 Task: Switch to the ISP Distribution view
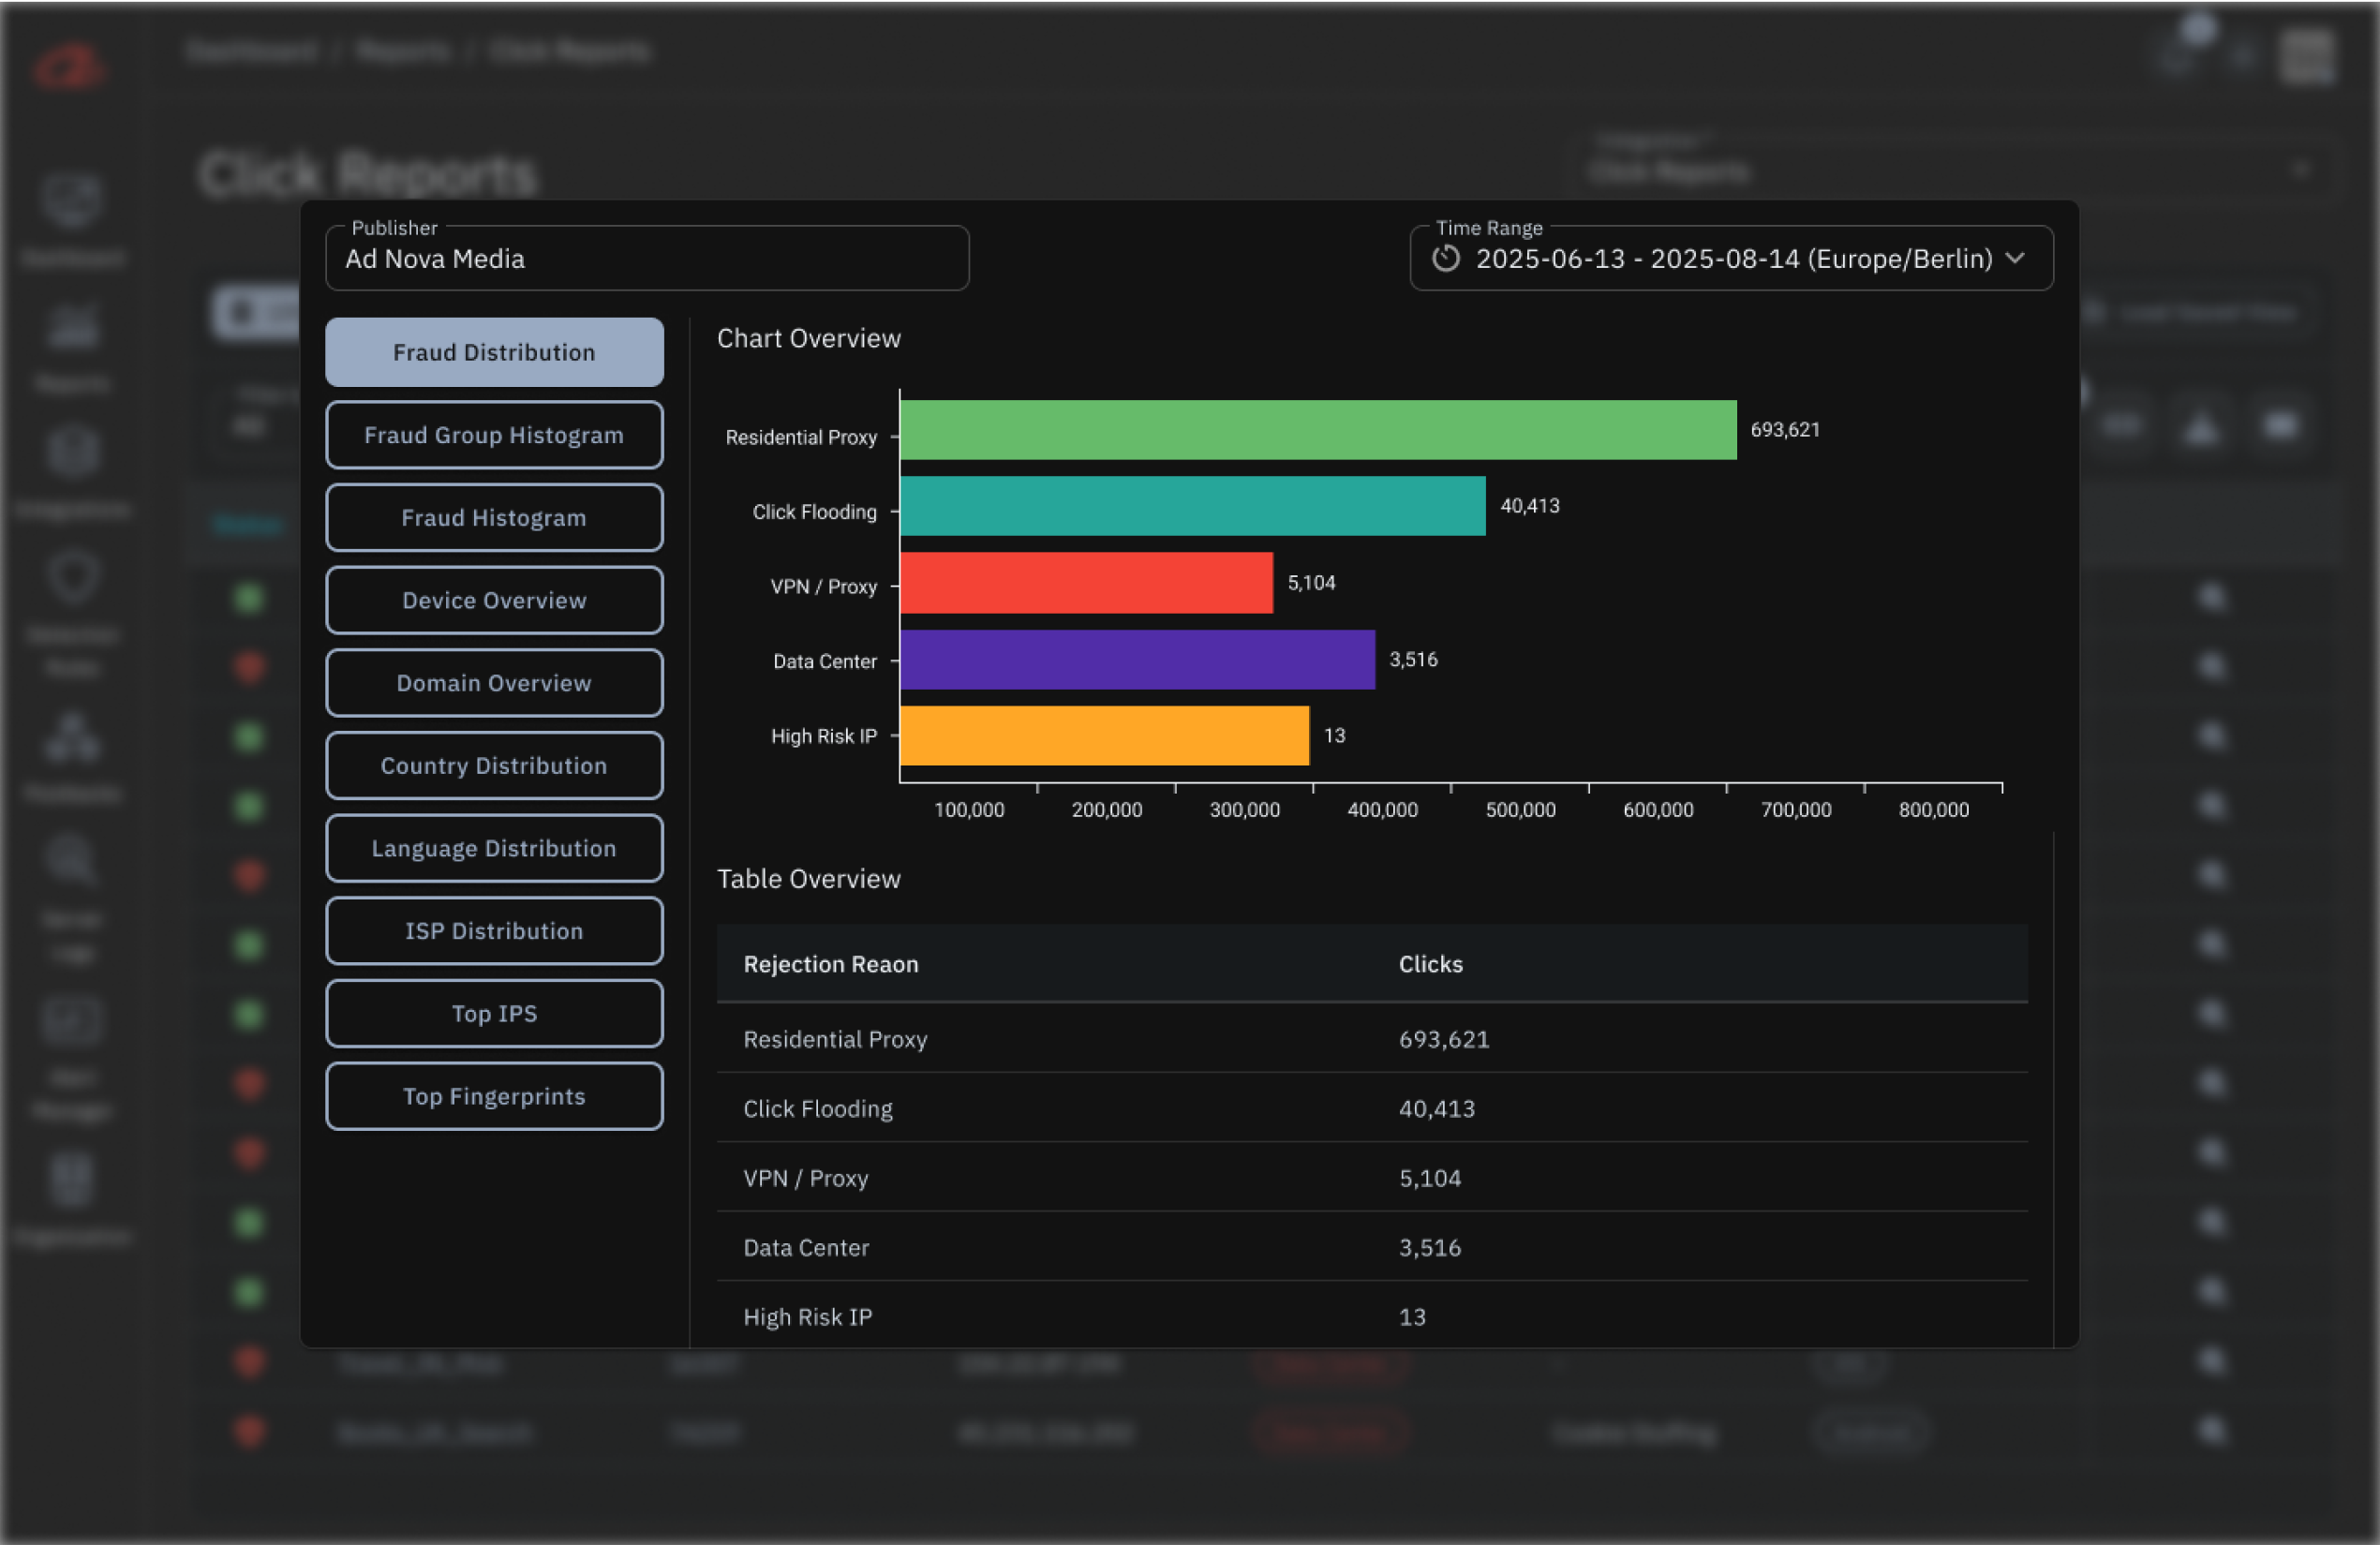494,930
